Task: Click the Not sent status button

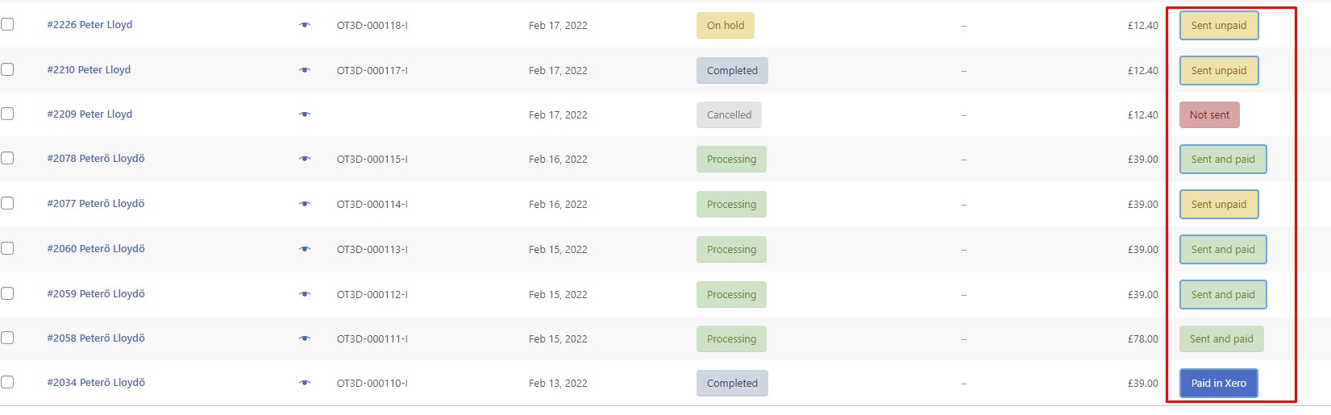Action: (1209, 115)
